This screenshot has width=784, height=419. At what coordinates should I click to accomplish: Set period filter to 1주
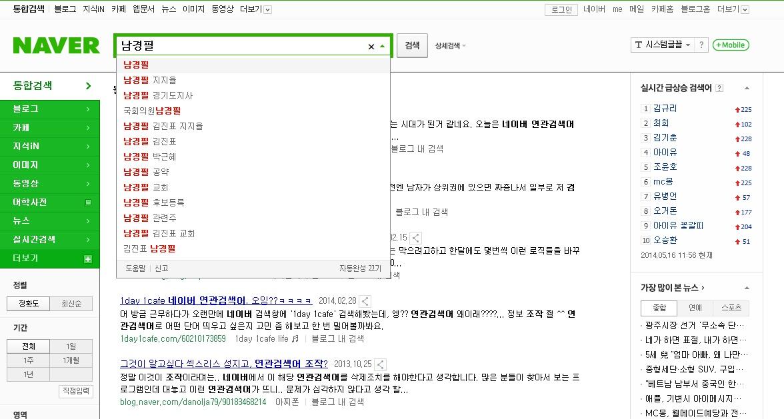pyautogui.click(x=29, y=360)
